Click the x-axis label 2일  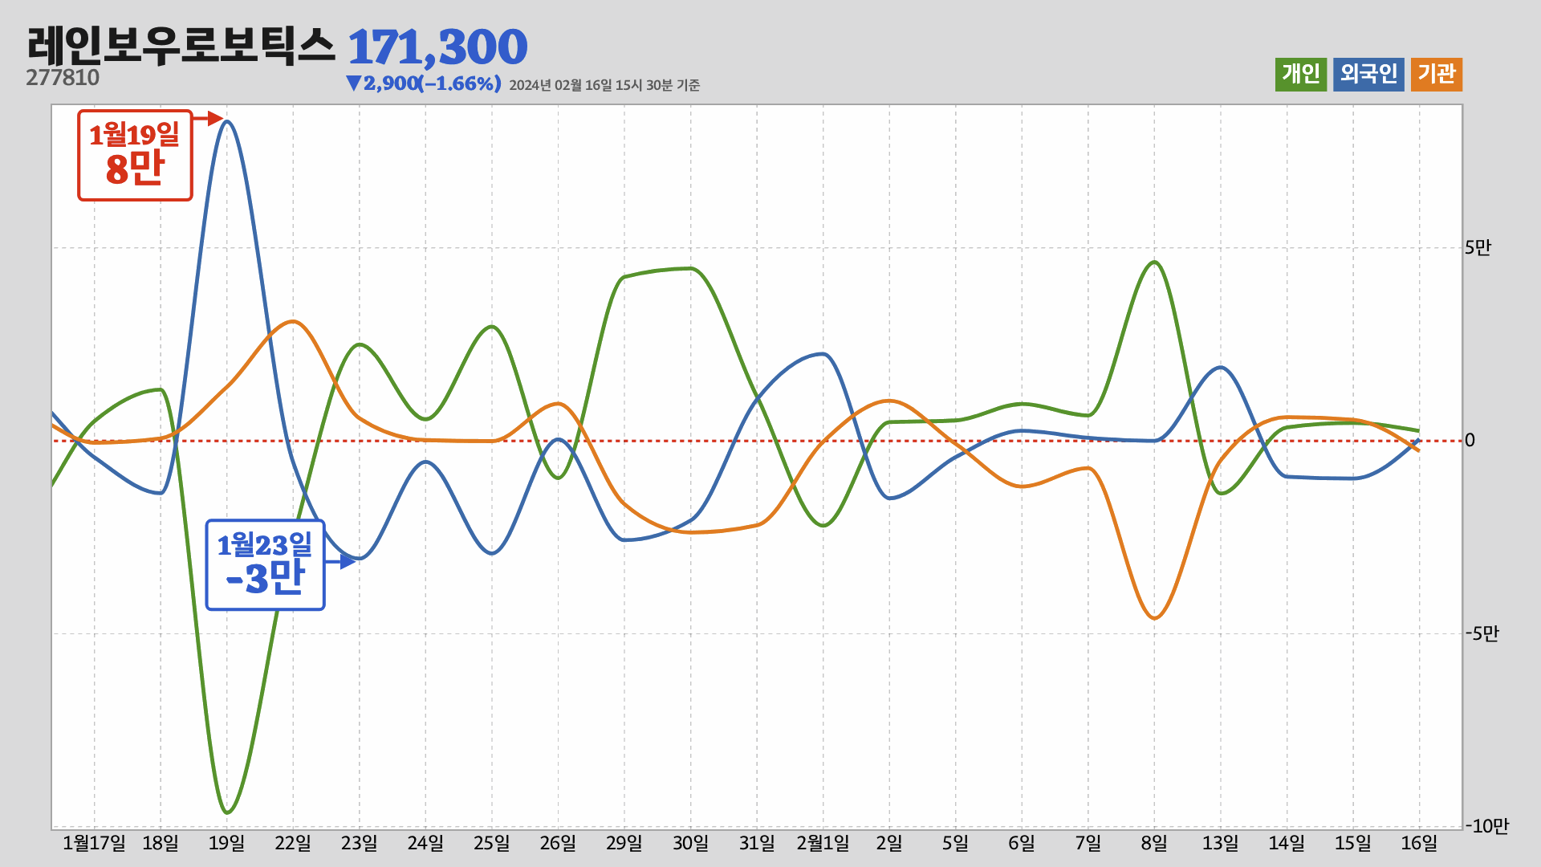(889, 843)
